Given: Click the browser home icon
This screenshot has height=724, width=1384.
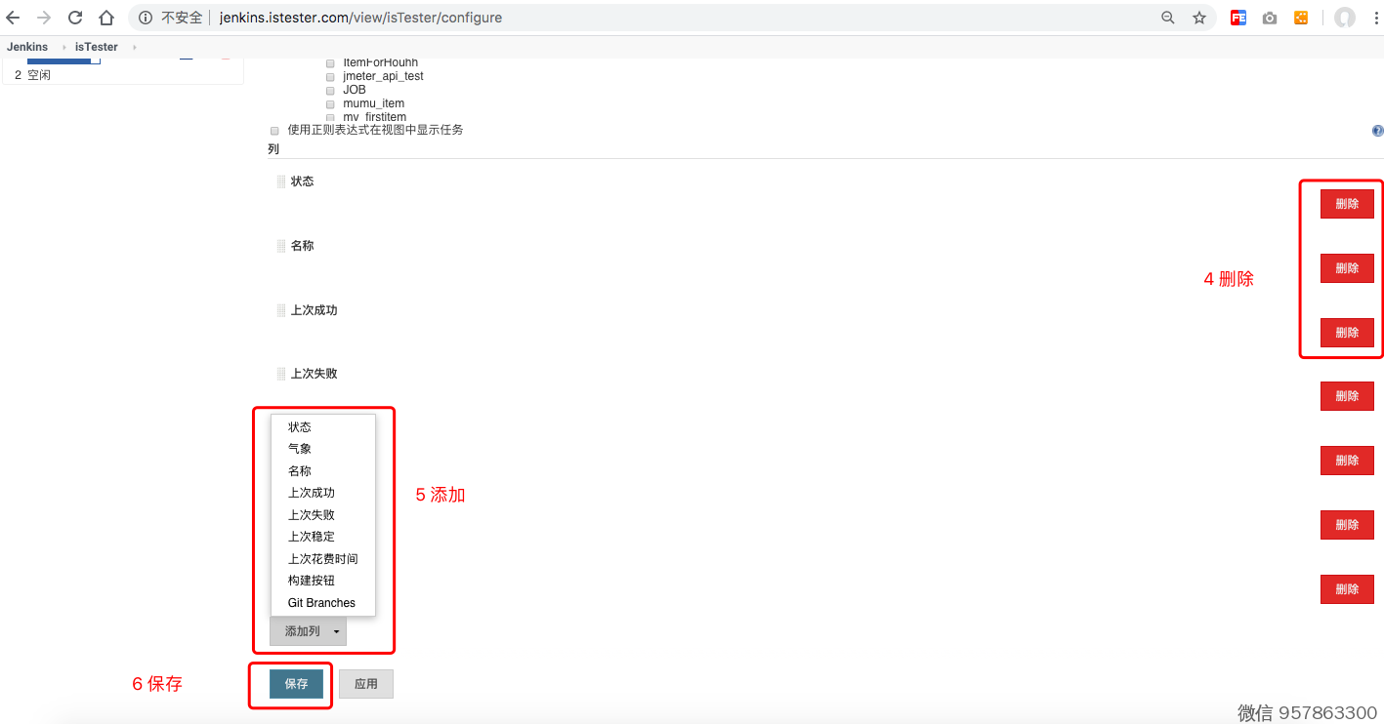Looking at the screenshot, I should coord(106,18).
